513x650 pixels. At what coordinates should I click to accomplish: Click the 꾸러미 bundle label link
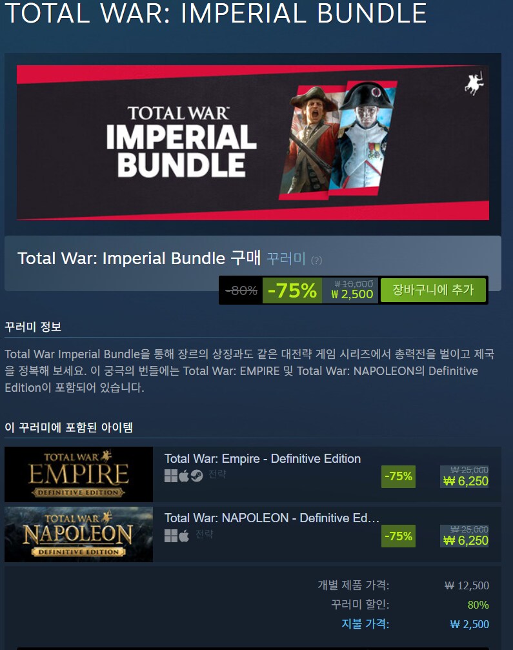[x=286, y=258]
